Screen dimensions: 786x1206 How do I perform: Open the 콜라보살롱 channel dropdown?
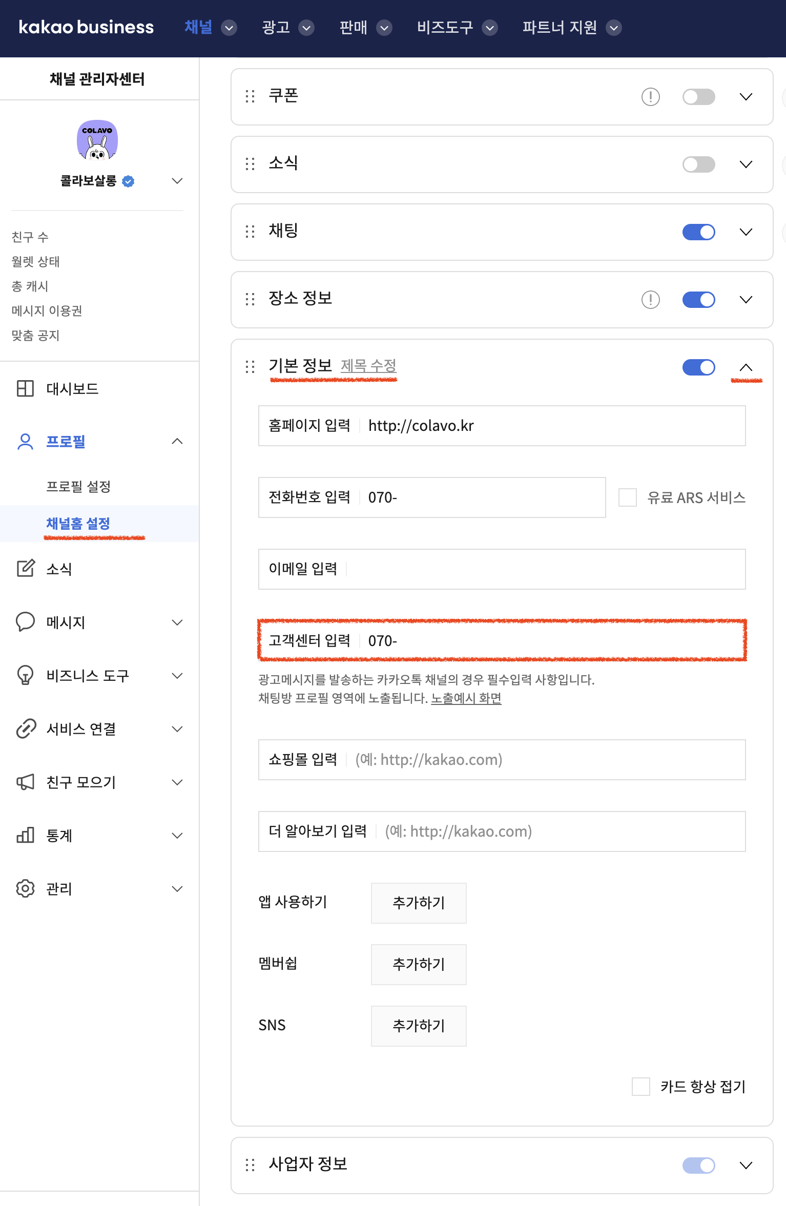(x=177, y=181)
